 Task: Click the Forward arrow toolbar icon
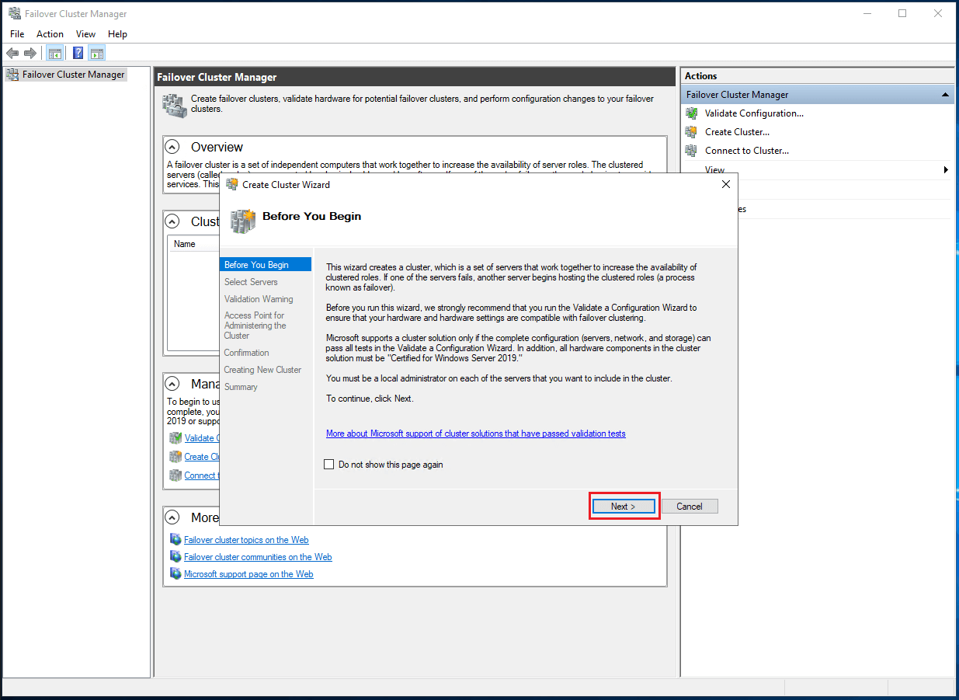30,53
